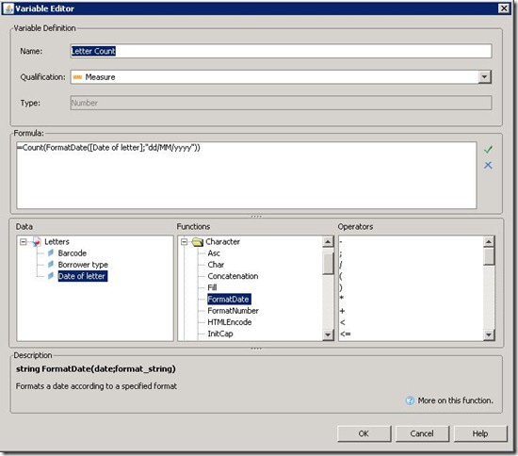This screenshot has width=518, height=456.
Task: Select the HTMLEncode function
Action: [x=229, y=322]
